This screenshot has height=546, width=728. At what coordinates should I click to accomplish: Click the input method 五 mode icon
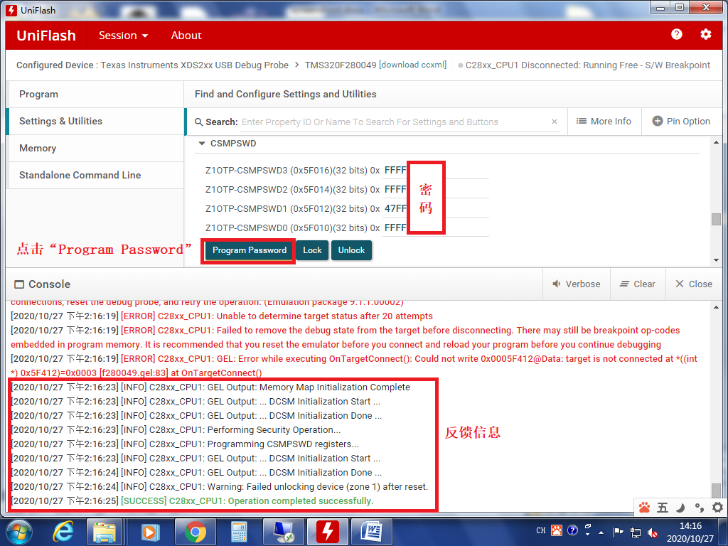663,508
